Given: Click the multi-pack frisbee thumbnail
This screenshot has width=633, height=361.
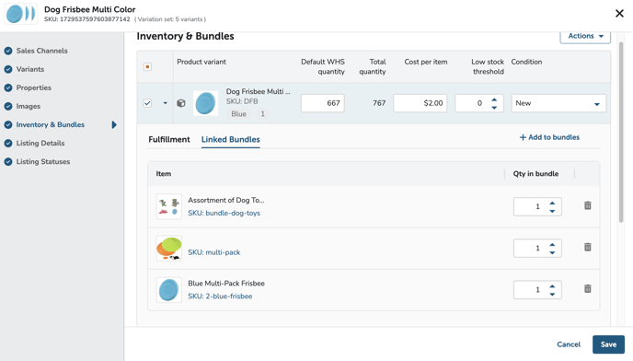Looking at the screenshot, I should [169, 249].
